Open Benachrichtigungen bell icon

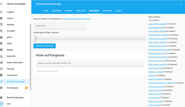(2, 97)
